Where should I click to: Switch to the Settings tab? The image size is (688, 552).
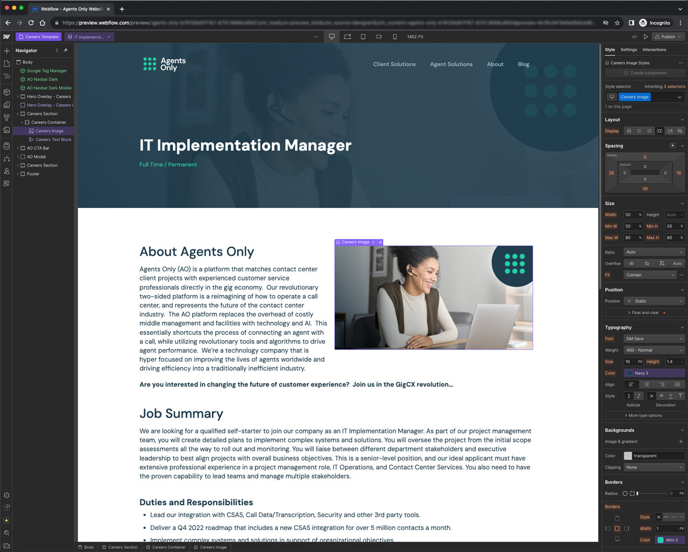[x=628, y=49]
